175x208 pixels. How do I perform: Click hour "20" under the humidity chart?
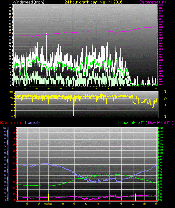click(x=133, y=204)
